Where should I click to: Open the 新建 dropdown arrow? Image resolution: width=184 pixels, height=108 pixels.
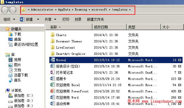click(x=38, y=19)
